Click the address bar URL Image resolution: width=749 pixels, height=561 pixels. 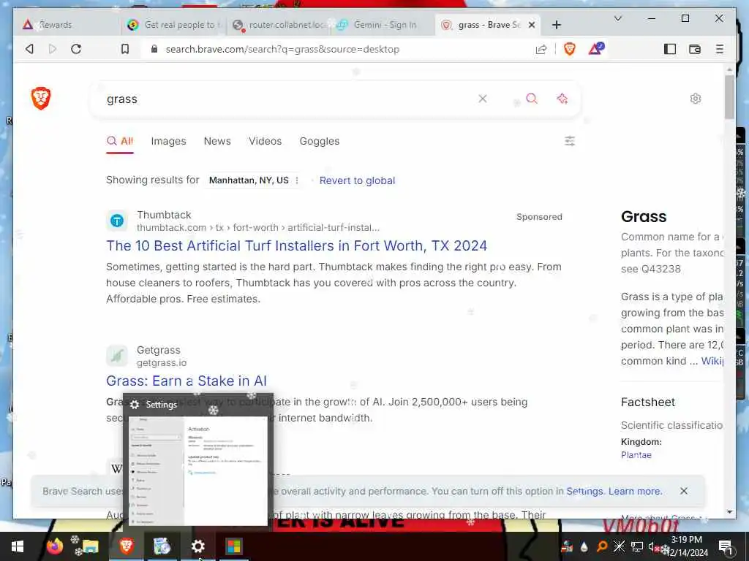(282, 49)
